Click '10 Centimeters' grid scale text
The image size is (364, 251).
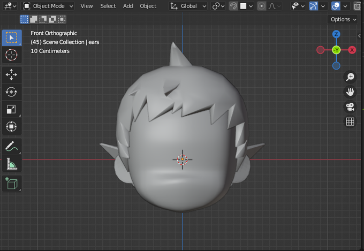pyautogui.click(x=50, y=51)
